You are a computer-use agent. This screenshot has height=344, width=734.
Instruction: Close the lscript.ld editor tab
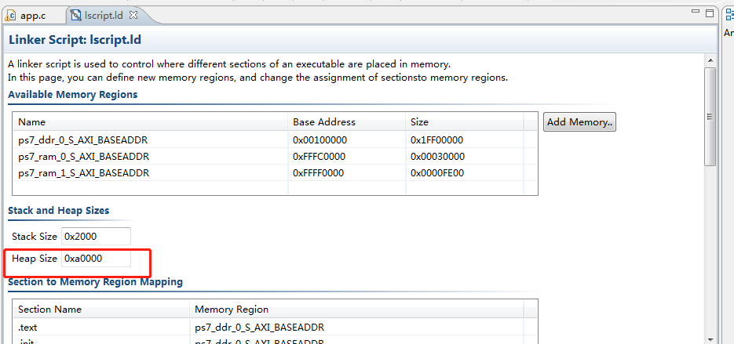click(133, 15)
